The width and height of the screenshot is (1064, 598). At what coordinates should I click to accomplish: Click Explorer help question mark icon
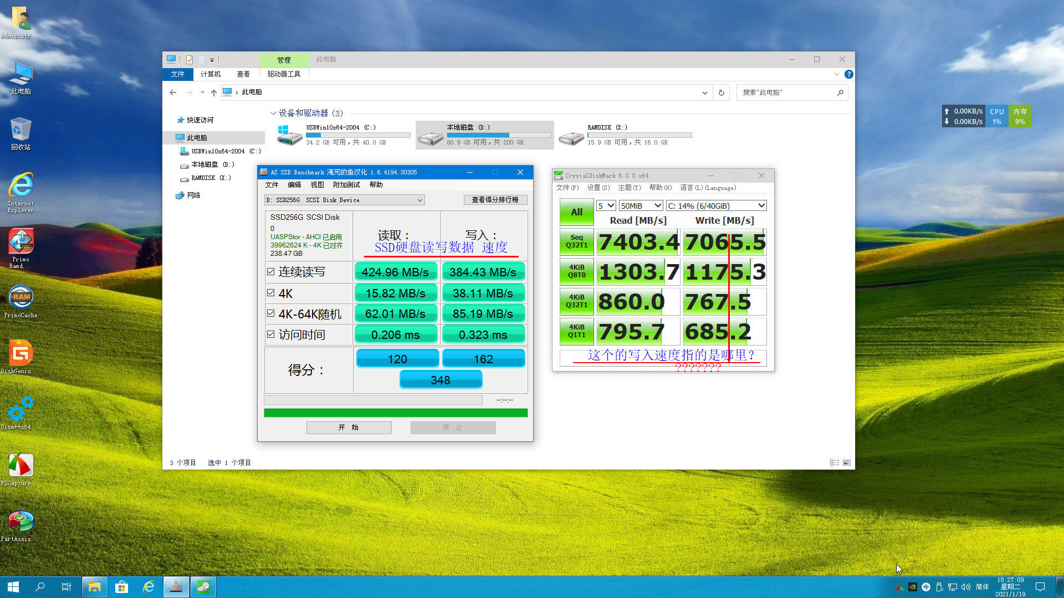pos(848,74)
